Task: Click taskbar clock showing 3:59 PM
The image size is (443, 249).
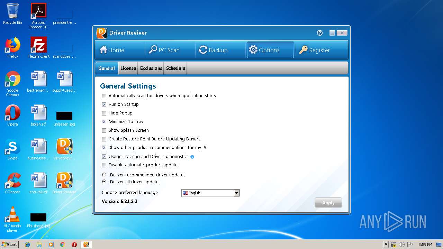Action: (x=425, y=245)
